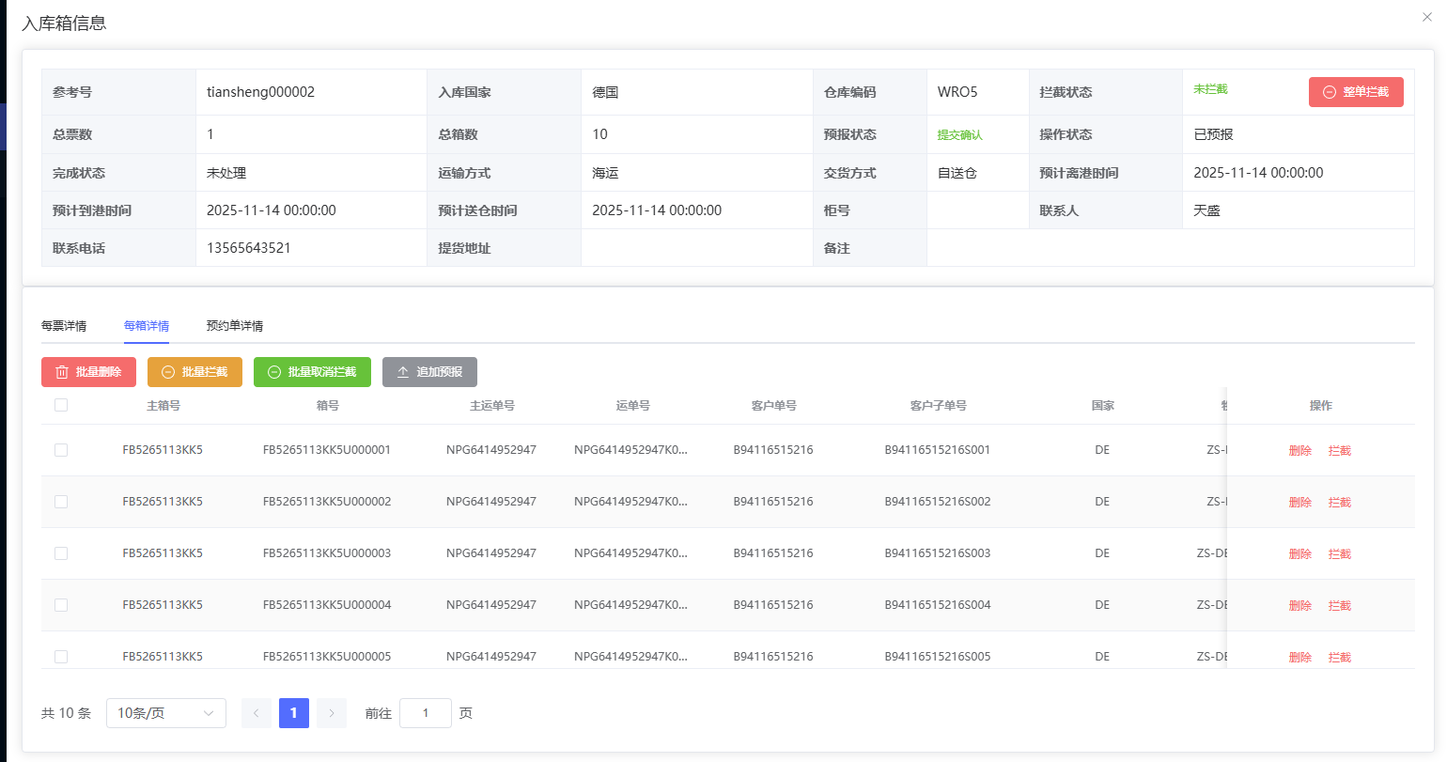Select checkbox for box FB5265113KK5U000003
The width and height of the screenshot is (1447, 762).
click(61, 553)
